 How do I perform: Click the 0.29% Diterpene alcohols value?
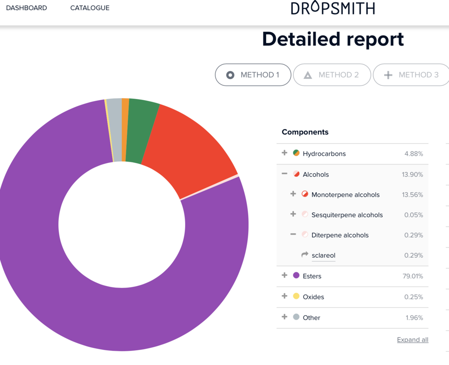pos(413,235)
